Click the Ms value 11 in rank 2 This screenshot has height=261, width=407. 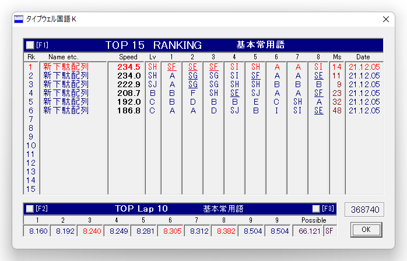pos(337,76)
